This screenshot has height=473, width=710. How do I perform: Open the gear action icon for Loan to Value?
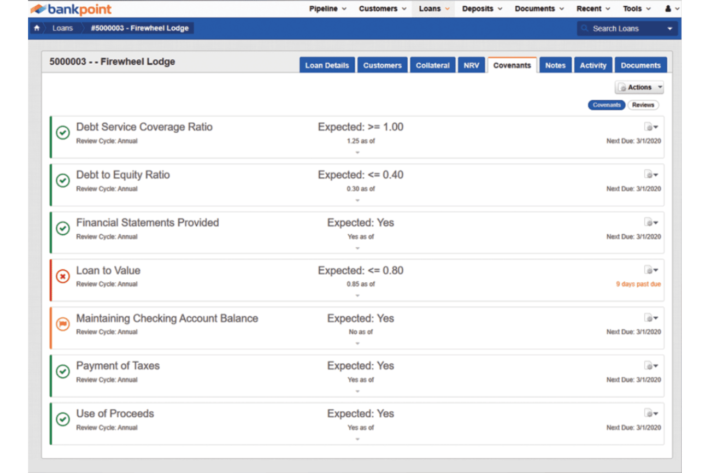651,270
